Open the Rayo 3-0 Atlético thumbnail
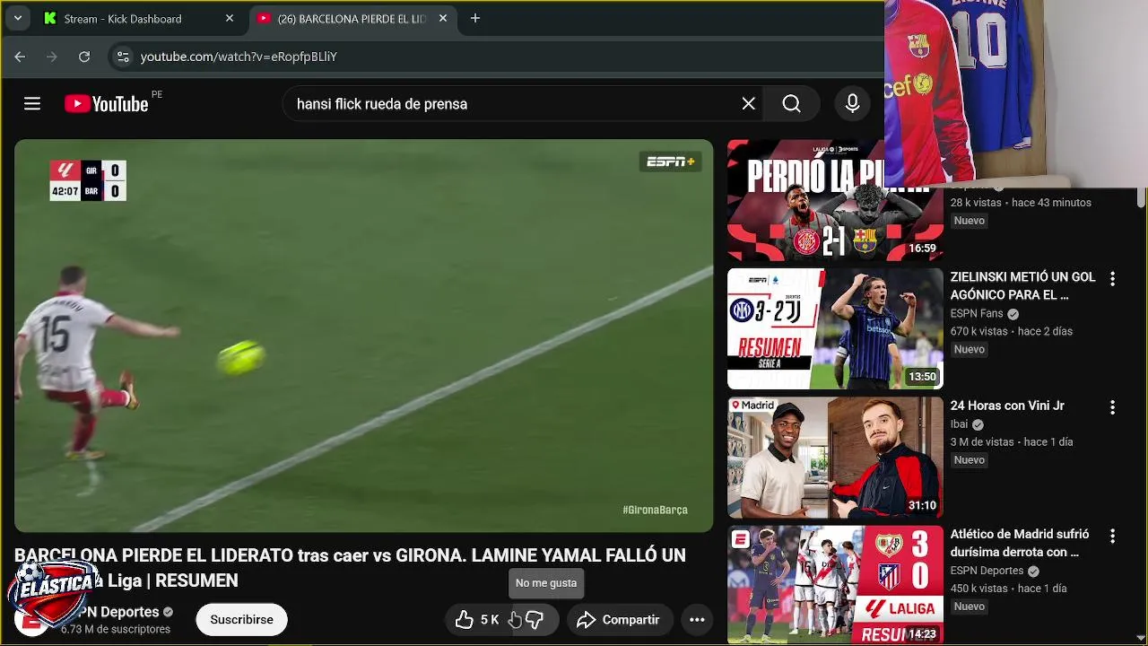 pos(834,585)
